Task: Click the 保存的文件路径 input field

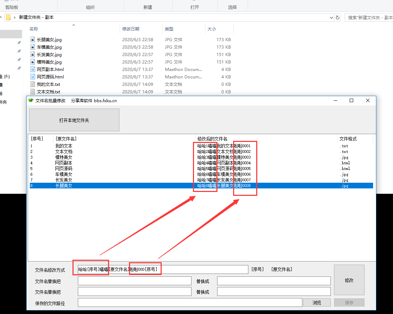Action: (190, 303)
